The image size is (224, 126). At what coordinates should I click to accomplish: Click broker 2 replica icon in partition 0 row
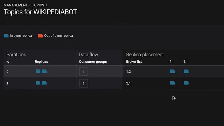tap(186, 71)
